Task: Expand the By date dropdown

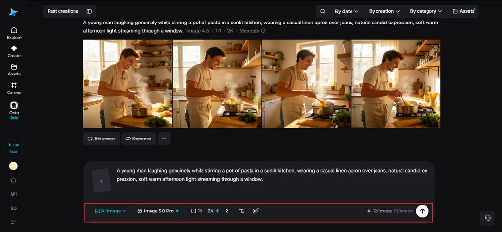Action: [347, 11]
